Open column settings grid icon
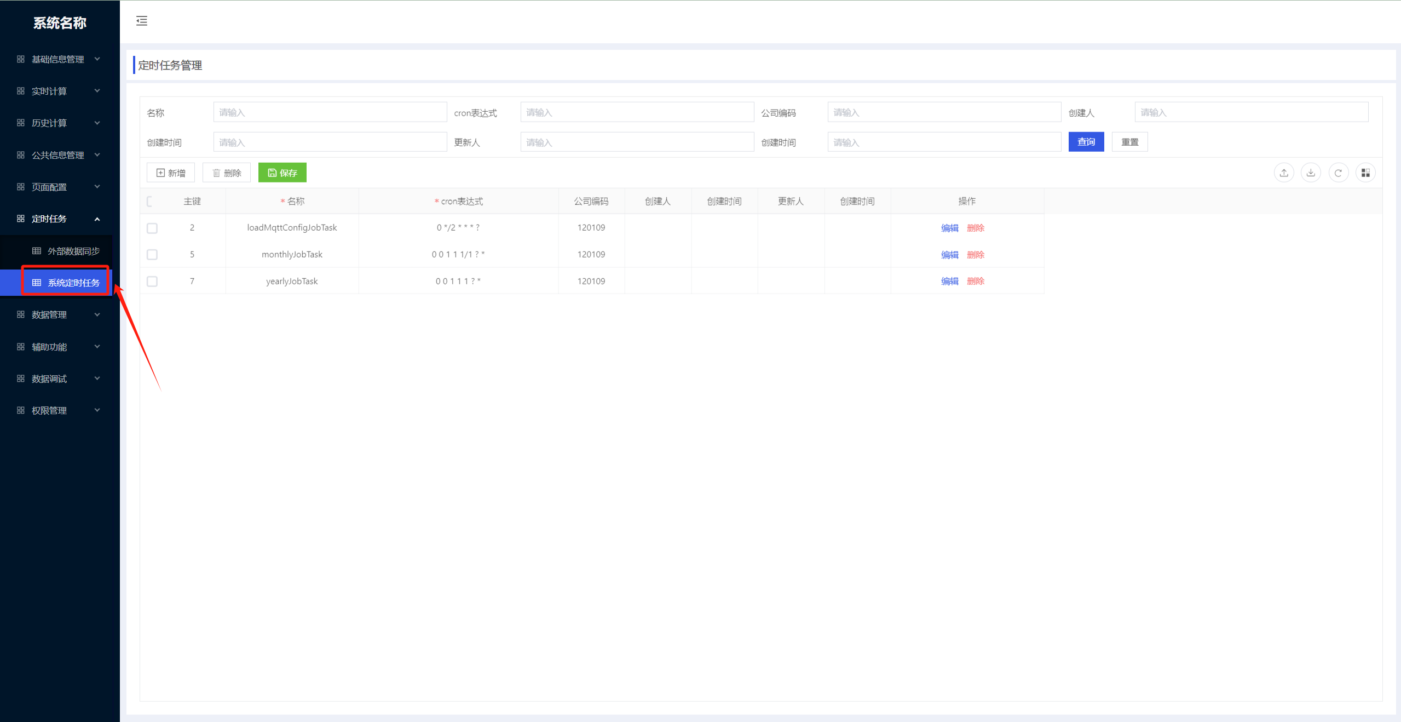This screenshot has width=1401, height=722. pyautogui.click(x=1365, y=173)
